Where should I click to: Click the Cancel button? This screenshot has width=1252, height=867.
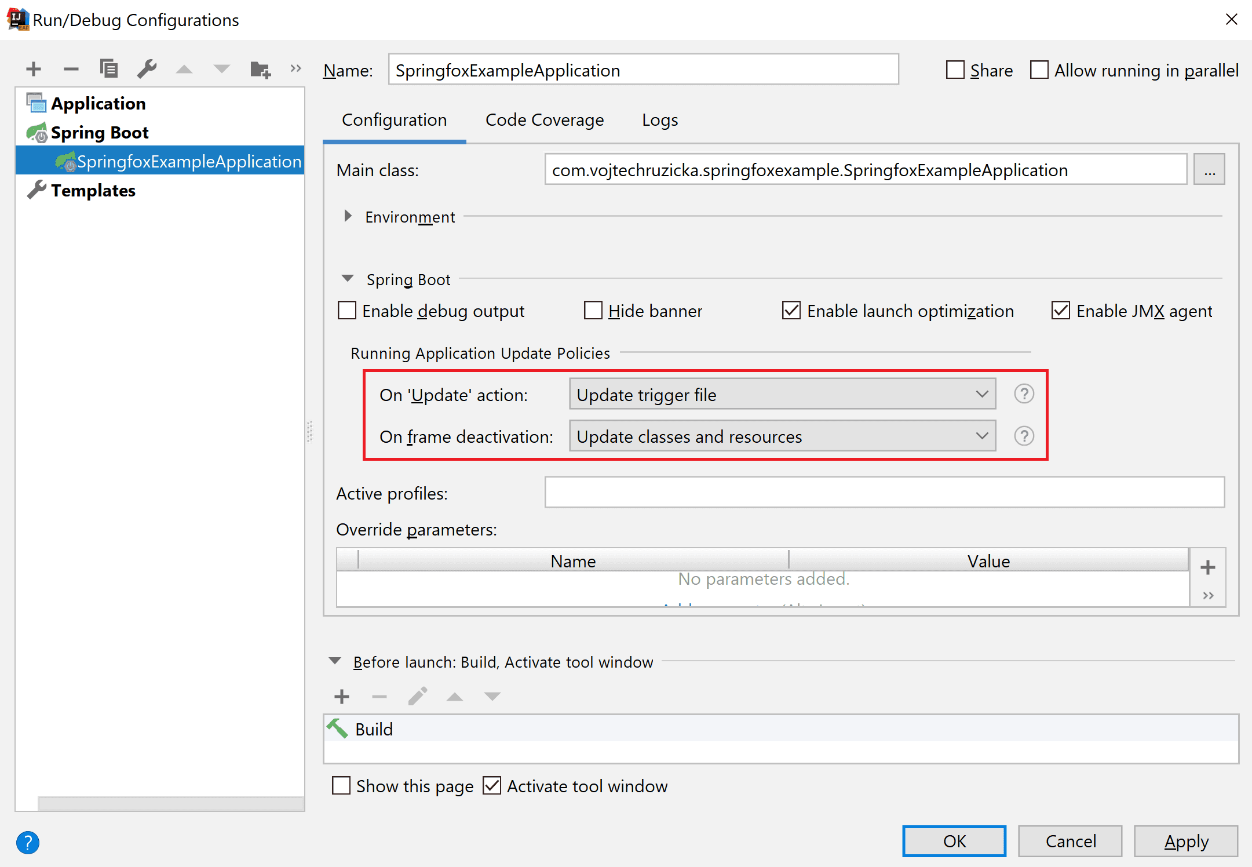point(1070,841)
